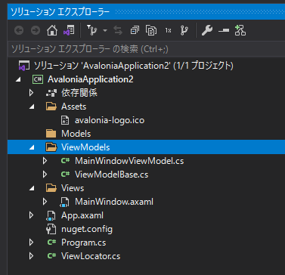Select MainWindowViewModel.cs file
Viewport: 285px width, 275px height.
129,161
